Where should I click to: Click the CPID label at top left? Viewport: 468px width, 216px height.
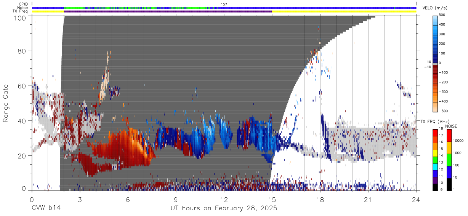coord(22,4)
